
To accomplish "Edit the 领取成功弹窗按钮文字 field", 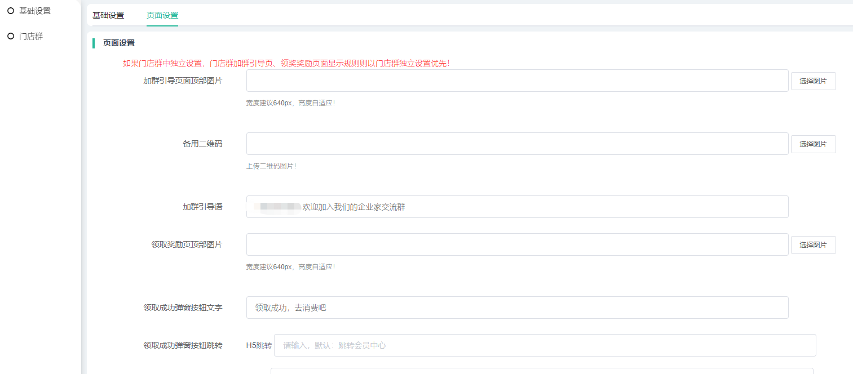I will [x=517, y=308].
